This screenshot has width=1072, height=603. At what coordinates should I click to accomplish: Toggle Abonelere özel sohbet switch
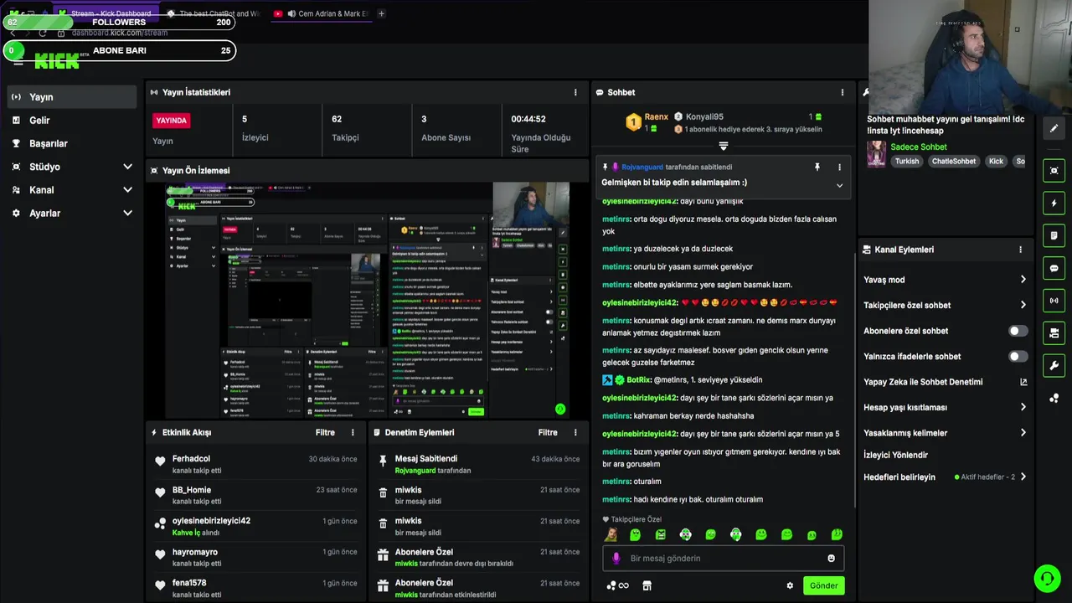(1018, 331)
